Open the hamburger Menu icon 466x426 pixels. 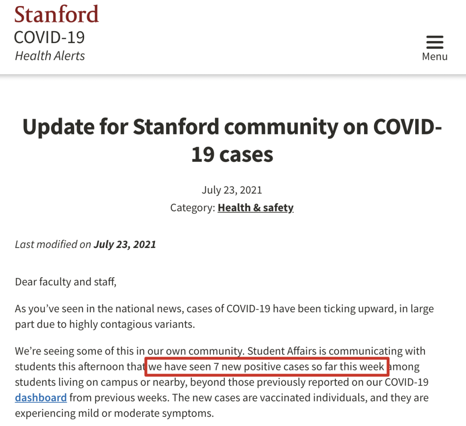[x=435, y=42]
